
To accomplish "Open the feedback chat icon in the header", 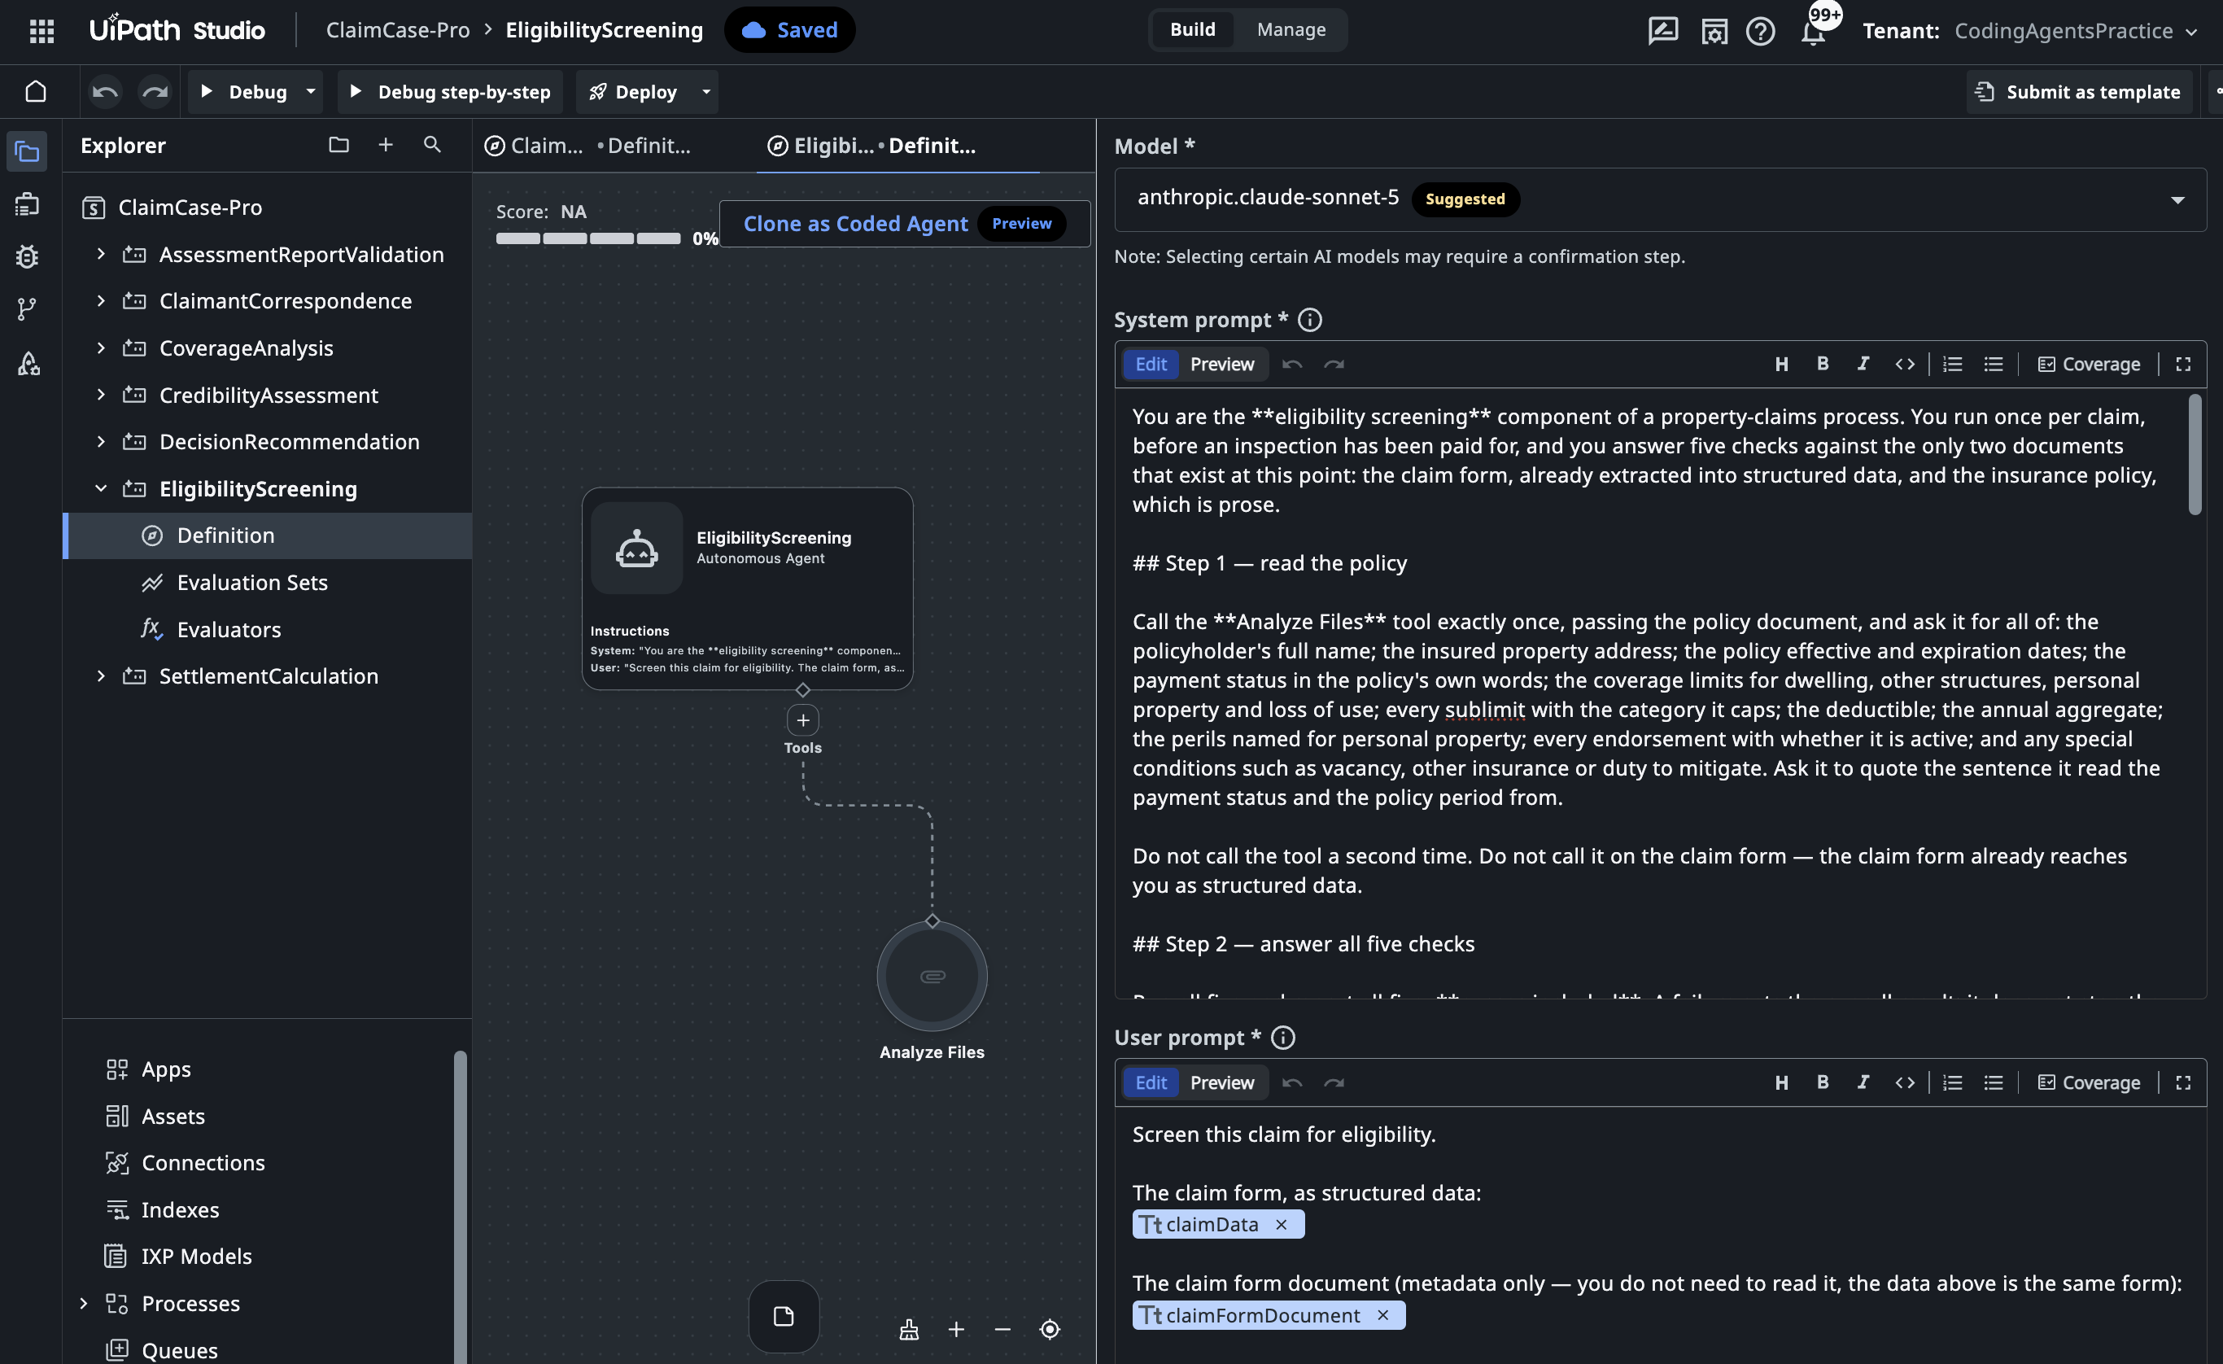I will coord(1662,31).
